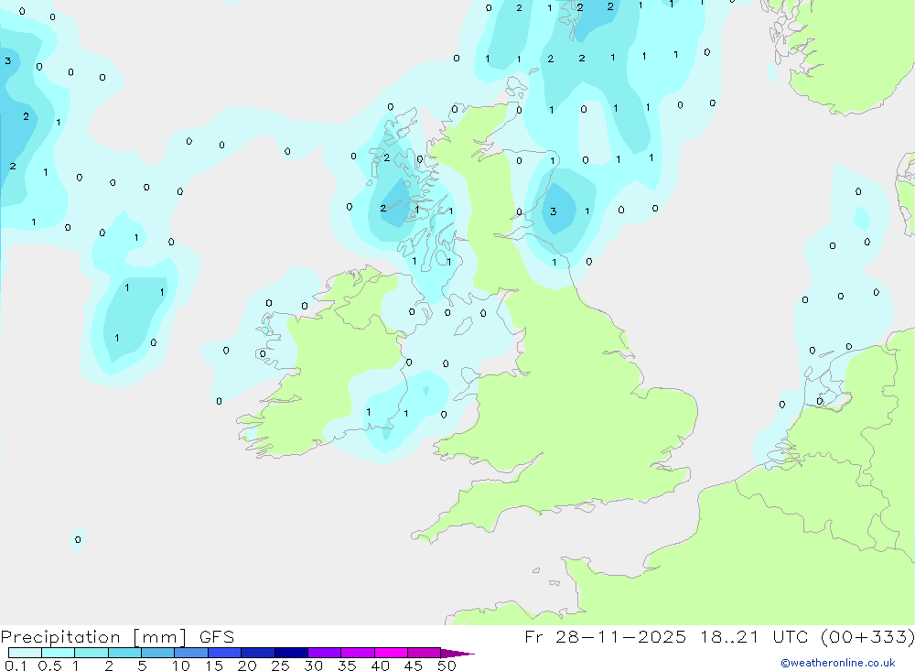Image resolution: width=915 pixels, height=671 pixels.
Task: Click the isolated 0 value in southwest Atlantic
Action: tap(78, 539)
